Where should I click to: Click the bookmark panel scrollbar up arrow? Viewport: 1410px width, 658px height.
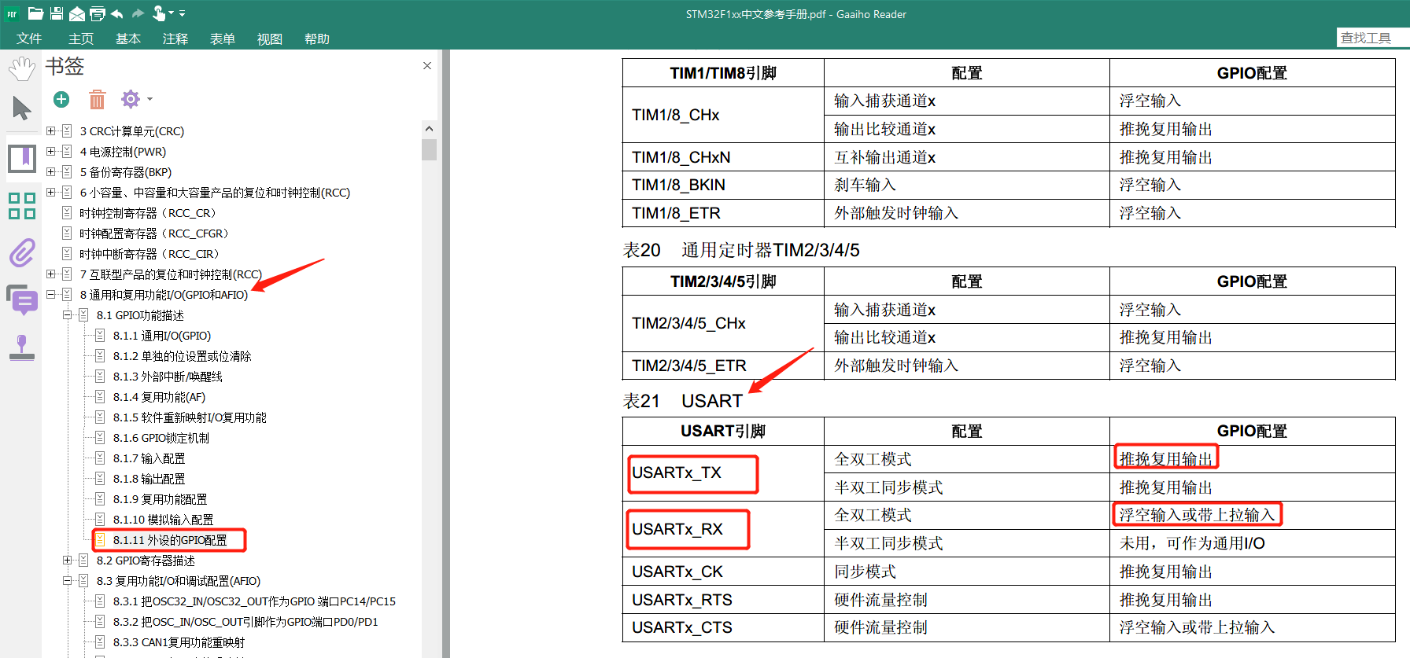[429, 128]
